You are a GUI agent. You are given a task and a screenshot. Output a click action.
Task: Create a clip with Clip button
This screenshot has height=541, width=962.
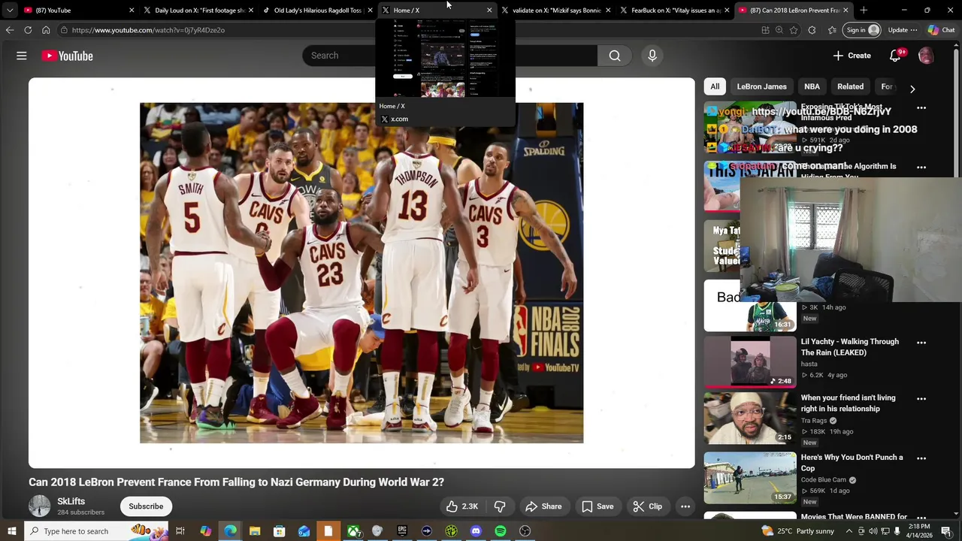point(648,506)
